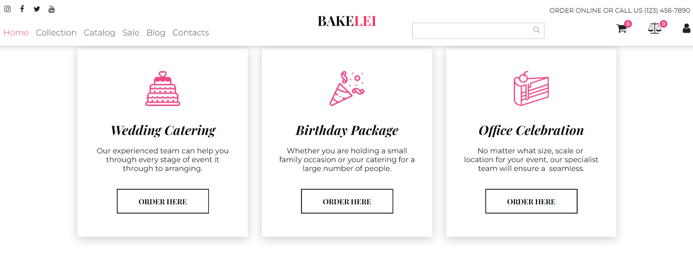This screenshot has width=693, height=254.
Task: Click the cake slice icon
Action: (531, 89)
